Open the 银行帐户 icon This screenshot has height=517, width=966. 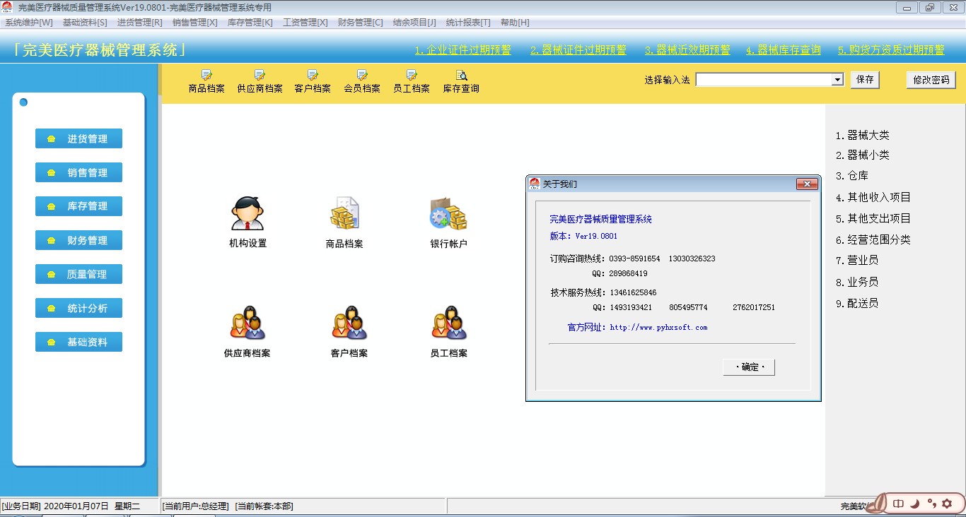tap(448, 214)
